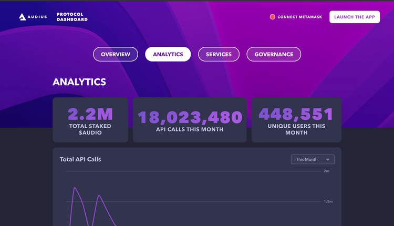The height and width of the screenshot is (226, 394).
Task: Click the 1.5m axis label on chart
Action: (328, 201)
